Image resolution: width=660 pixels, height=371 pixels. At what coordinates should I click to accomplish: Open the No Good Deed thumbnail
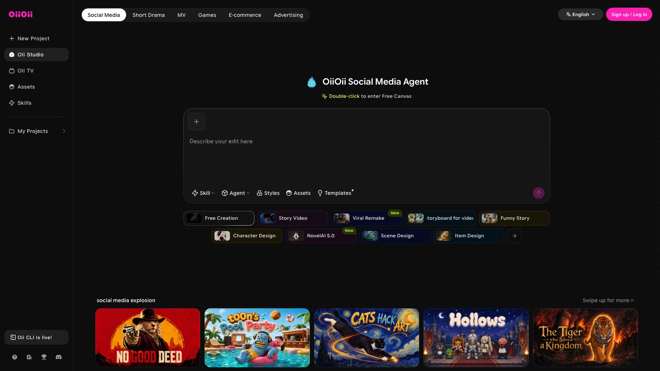point(148,338)
